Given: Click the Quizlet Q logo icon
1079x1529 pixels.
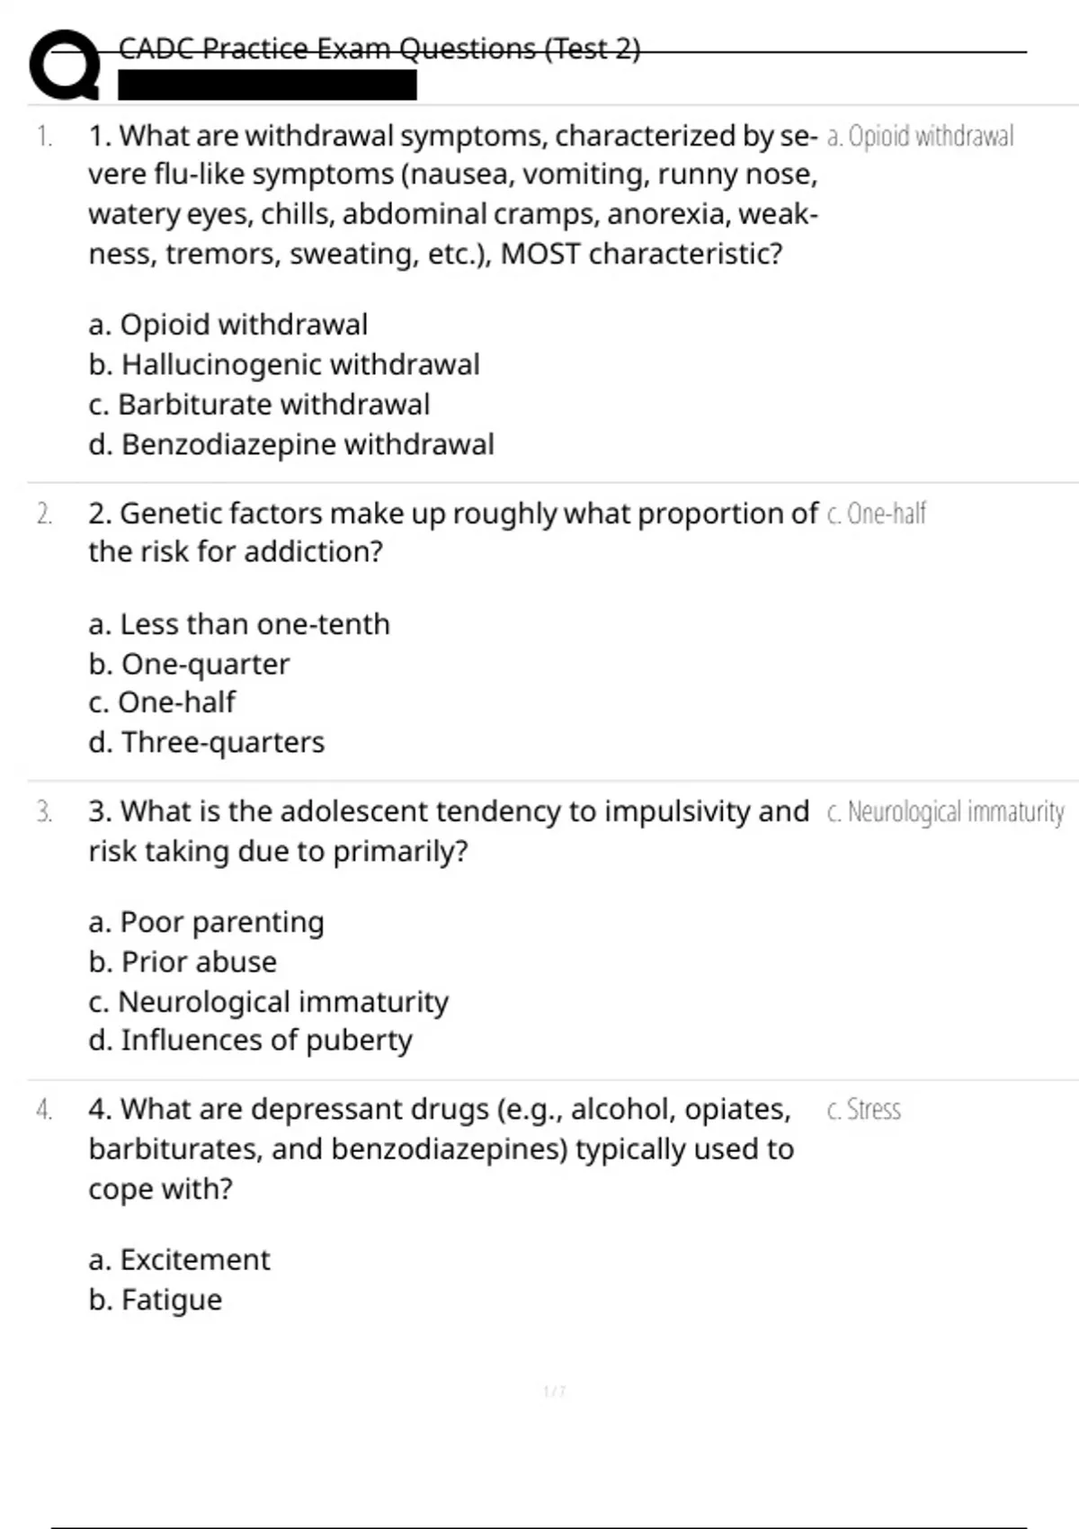Looking at the screenshot, I should click(65, 65).
